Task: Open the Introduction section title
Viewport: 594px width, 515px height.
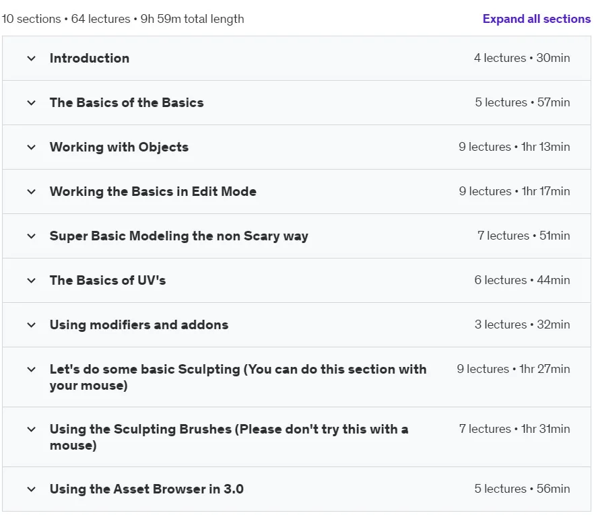Action: pos(90,59)
